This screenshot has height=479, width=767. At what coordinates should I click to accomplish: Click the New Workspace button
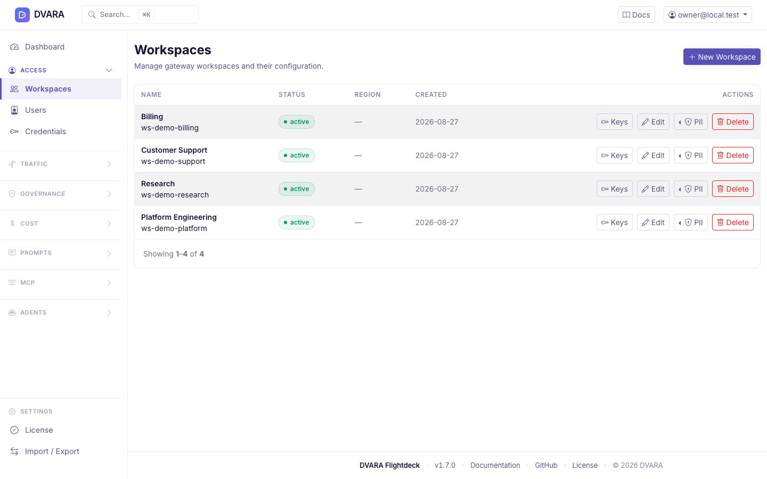[x=722, y=57]
